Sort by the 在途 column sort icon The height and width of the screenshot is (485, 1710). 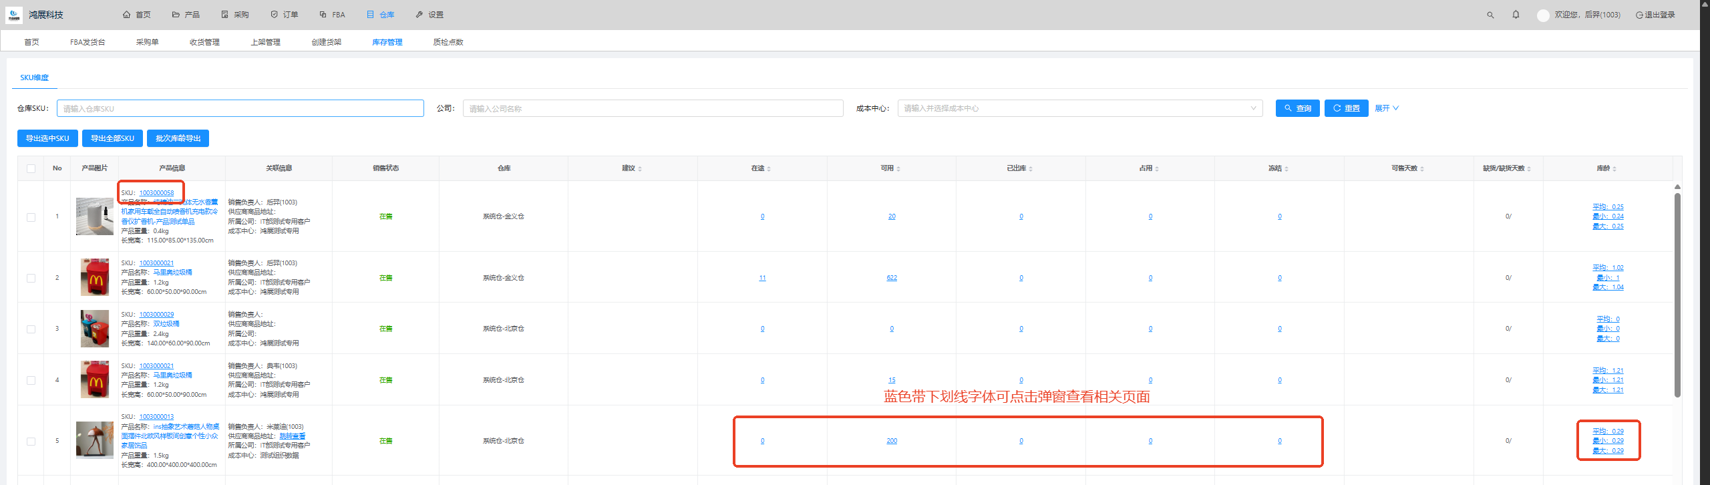pyautogui.click(x=769, y=169)
